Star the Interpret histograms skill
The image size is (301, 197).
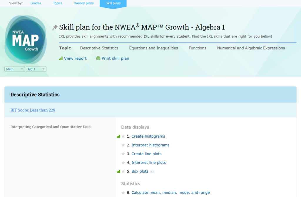pyautogui.click(x=123, y=145)
